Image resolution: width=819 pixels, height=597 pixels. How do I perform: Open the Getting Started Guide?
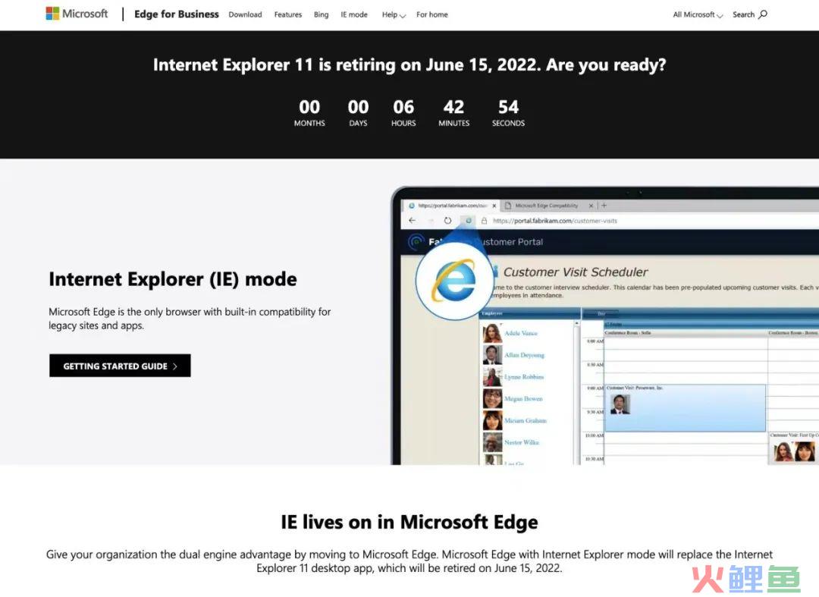120,366
